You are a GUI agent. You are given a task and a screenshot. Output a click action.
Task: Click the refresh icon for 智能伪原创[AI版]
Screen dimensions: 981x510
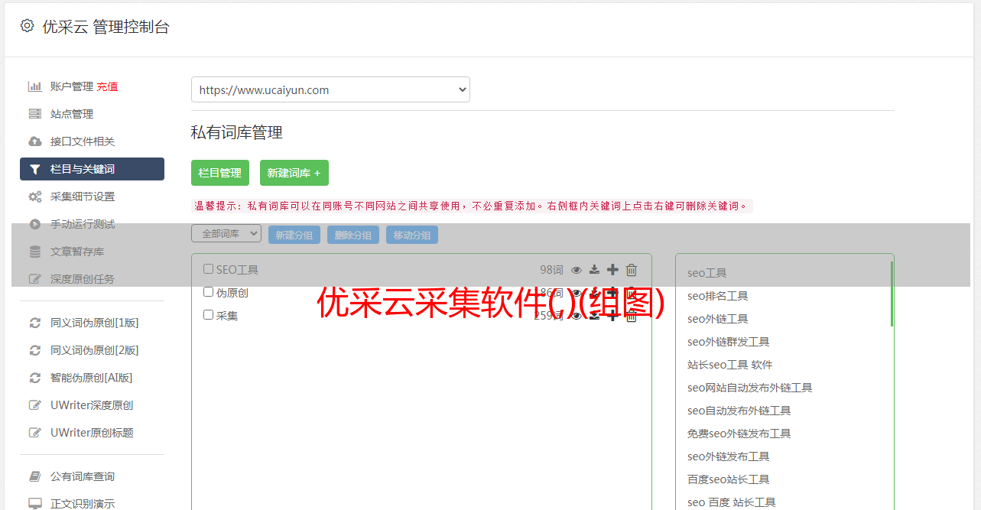click(35, 378)
